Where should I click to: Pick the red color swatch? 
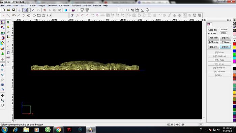tap(234, 44)
